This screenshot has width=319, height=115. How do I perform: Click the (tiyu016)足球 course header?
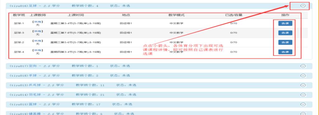pos(159,6)
